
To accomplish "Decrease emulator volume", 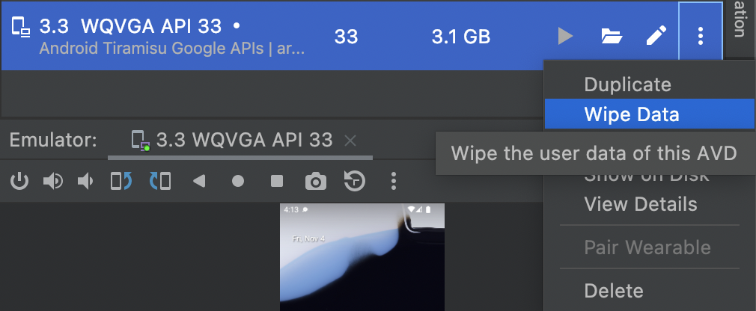I will pos(87,181).
